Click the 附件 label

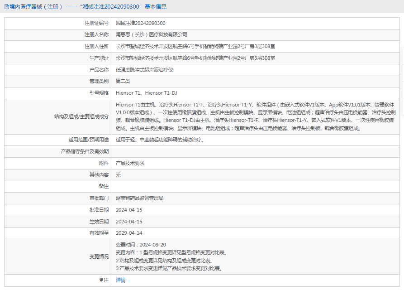click(x=104, y=163)
